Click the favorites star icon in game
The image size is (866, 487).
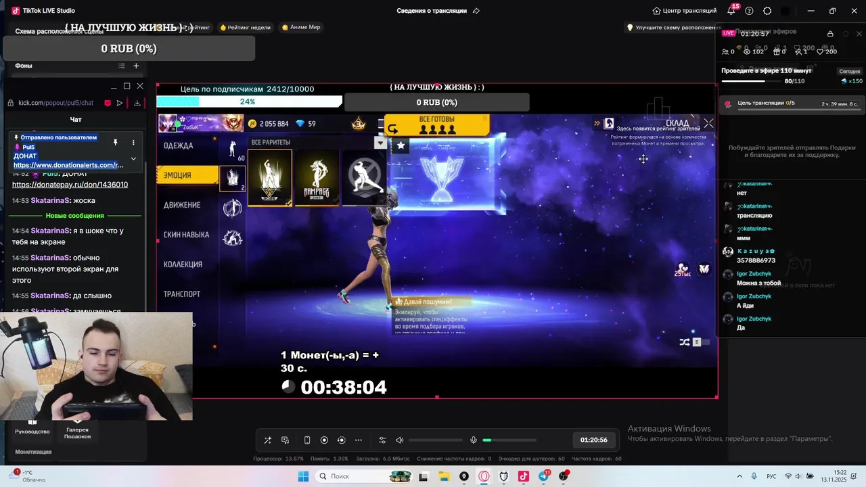pos(401,145)
